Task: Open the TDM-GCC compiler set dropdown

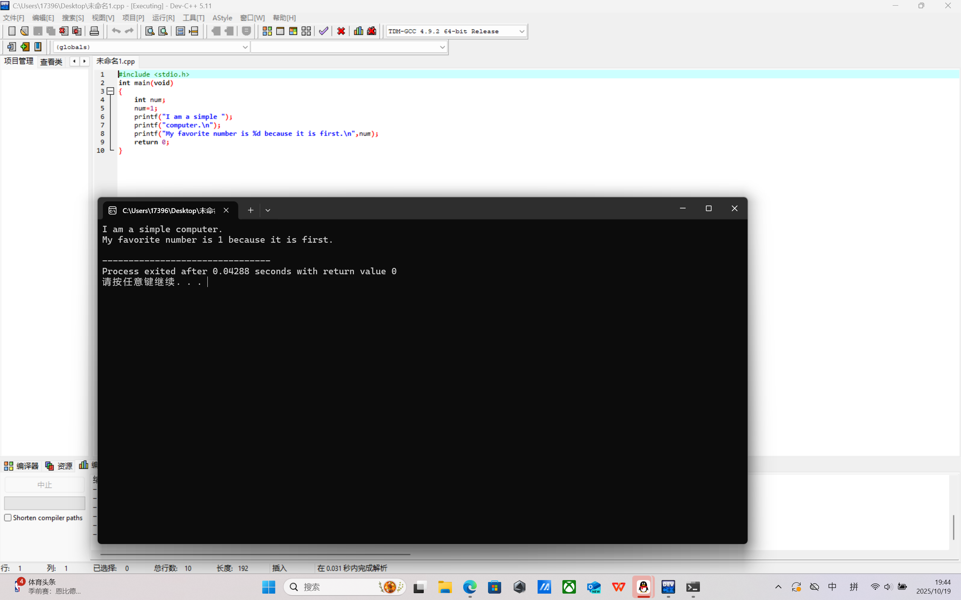Action: (x=522, y=31)
